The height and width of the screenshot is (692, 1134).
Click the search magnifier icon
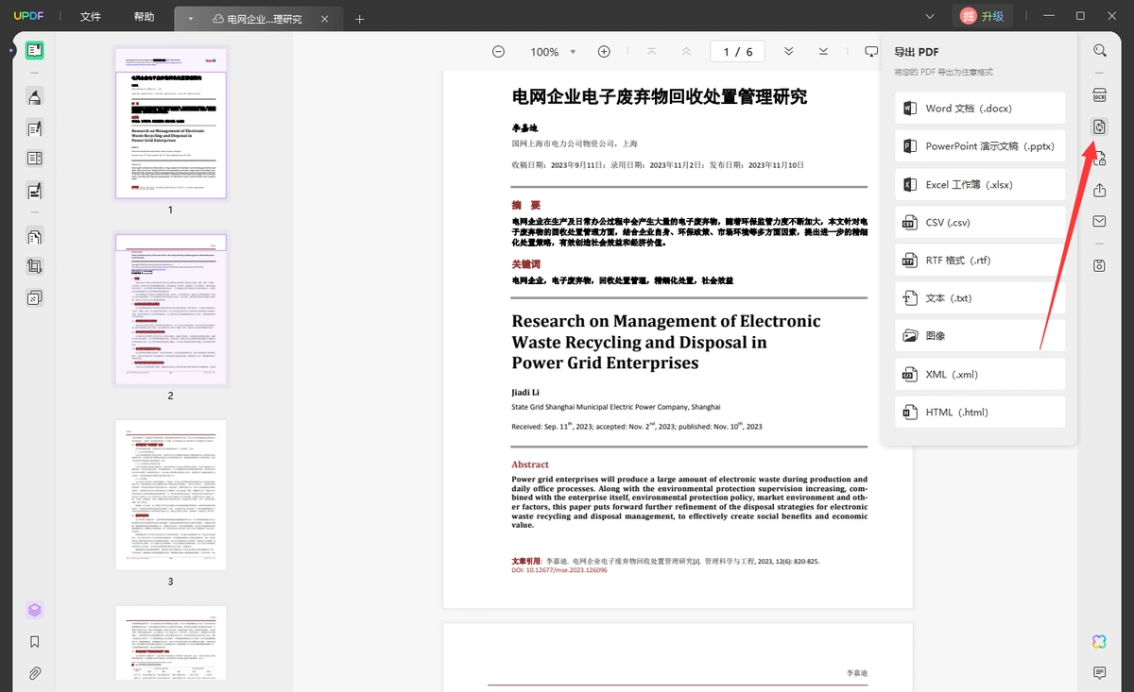pyautogui.click(x=1099, y=51)
